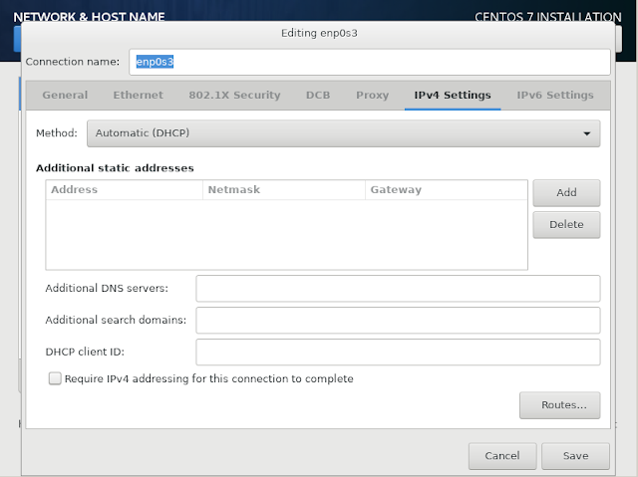
Task: Open the Ethernet tab
Action: pos(138,95)
